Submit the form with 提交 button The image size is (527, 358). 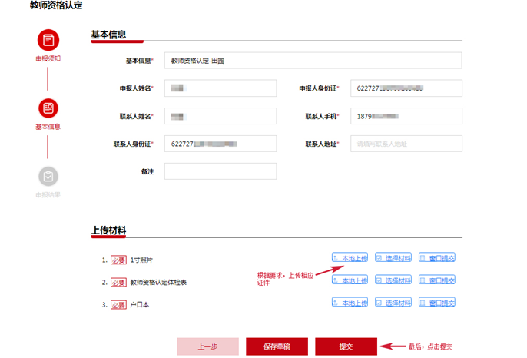point(346,346)
